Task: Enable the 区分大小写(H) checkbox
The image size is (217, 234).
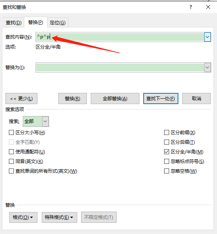Action: point(11,133)
